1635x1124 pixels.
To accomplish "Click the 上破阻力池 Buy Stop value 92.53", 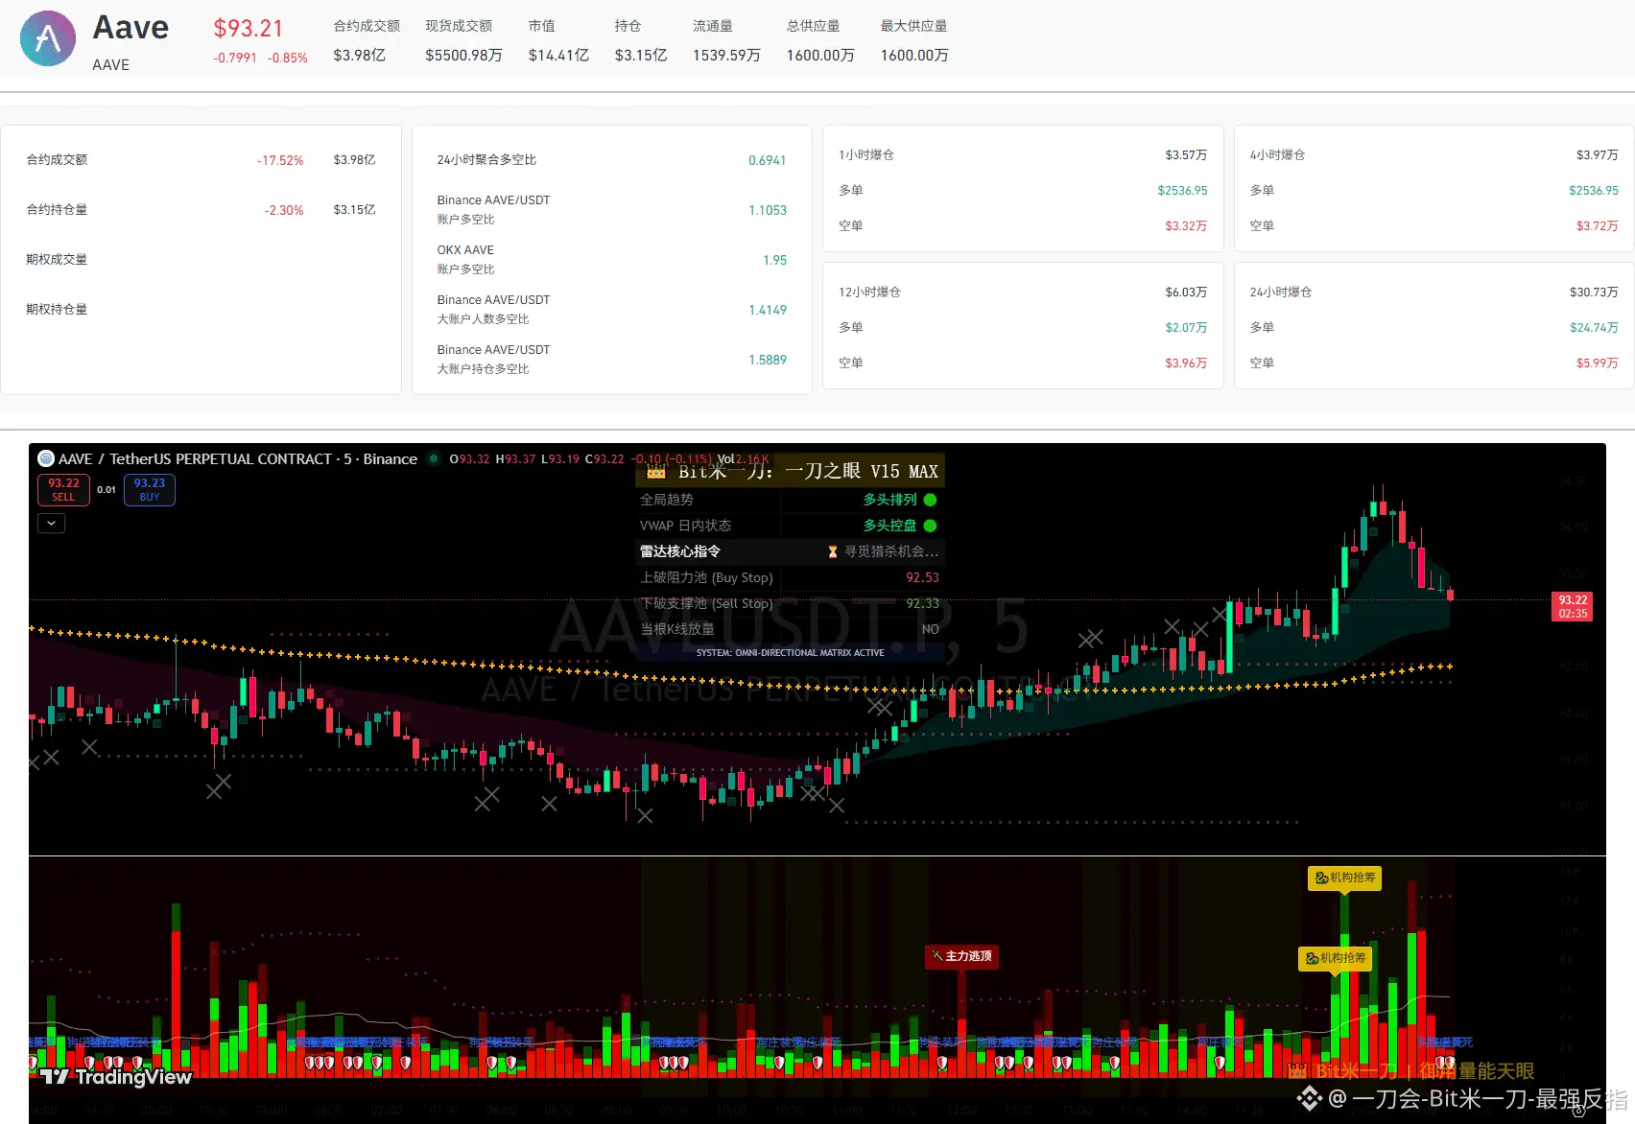I will point(923,577).
